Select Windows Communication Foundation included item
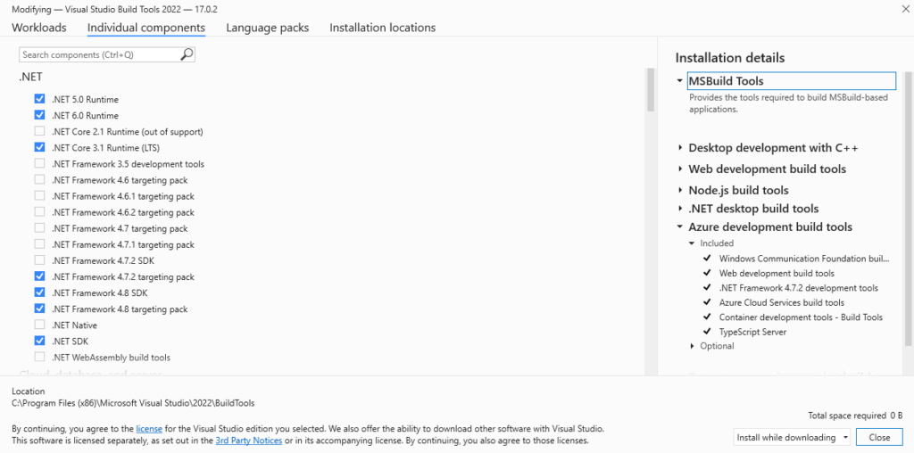914x453 pixels. tap(804, 259)
